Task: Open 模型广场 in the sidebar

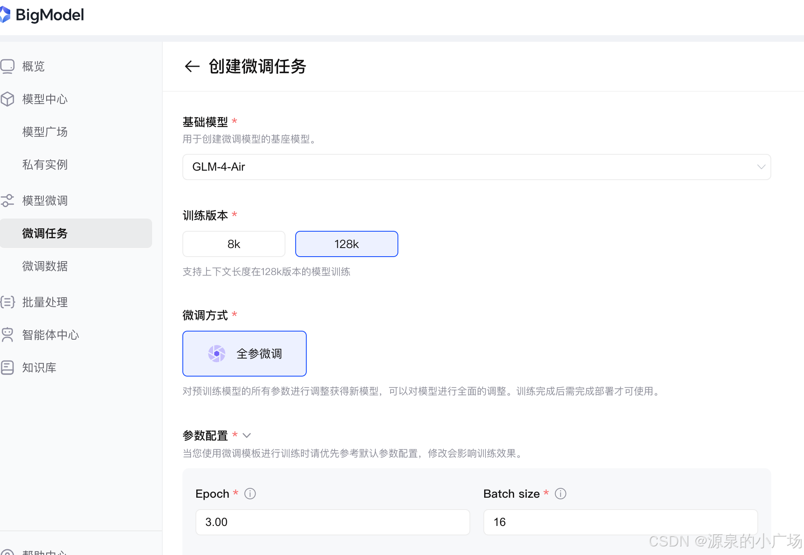Action: pyautogui.click(x=45, y=132)
